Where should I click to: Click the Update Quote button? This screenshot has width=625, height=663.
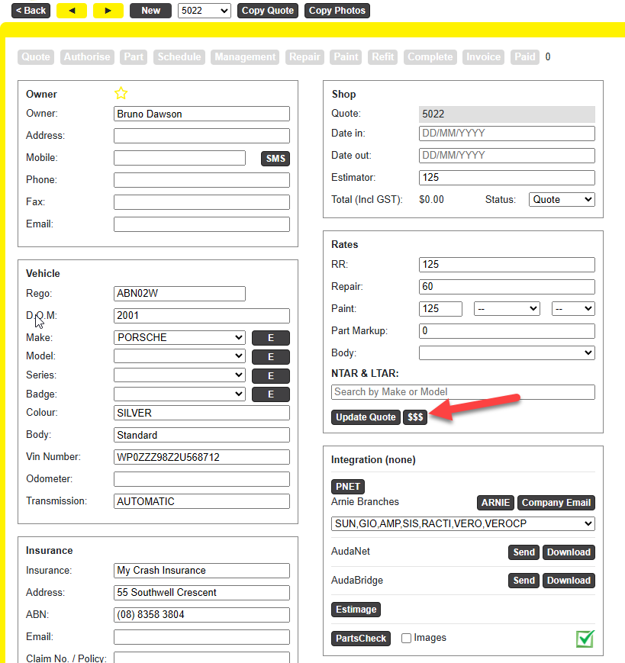[366, 417]
